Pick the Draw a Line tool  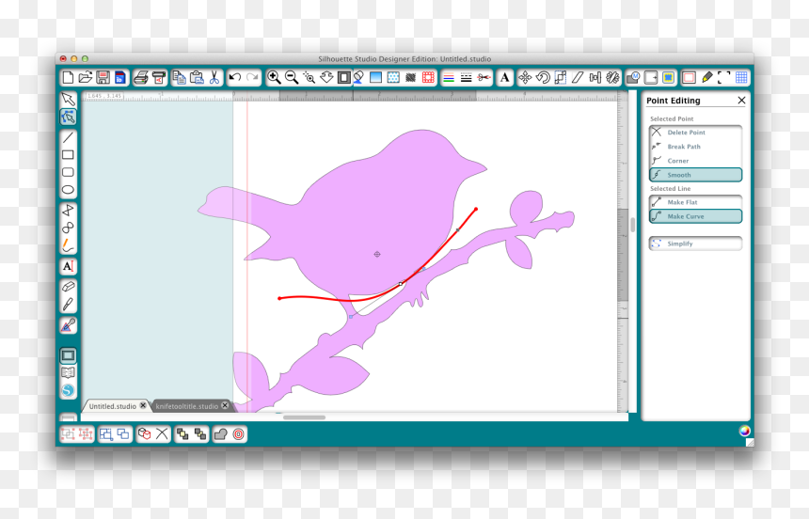click(68, 137)
